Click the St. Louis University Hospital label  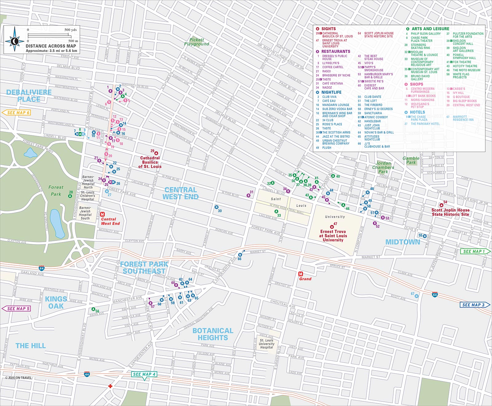click(267, 344)
